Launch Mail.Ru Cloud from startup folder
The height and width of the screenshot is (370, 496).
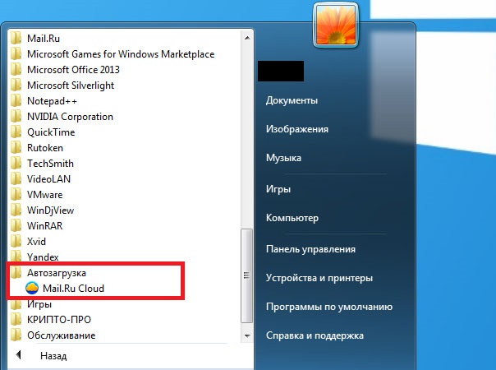(x=73, y=289)
